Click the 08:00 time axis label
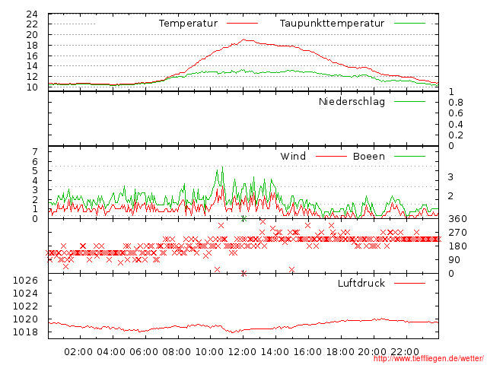The width and height of the screenshot is (487, 365). 177,352
